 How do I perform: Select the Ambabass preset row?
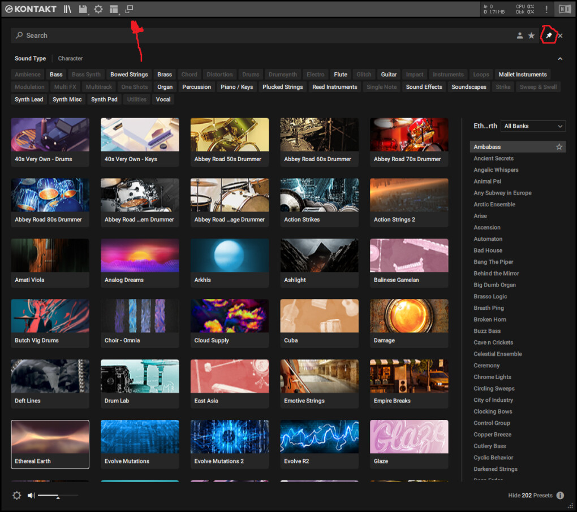point(518,147)
